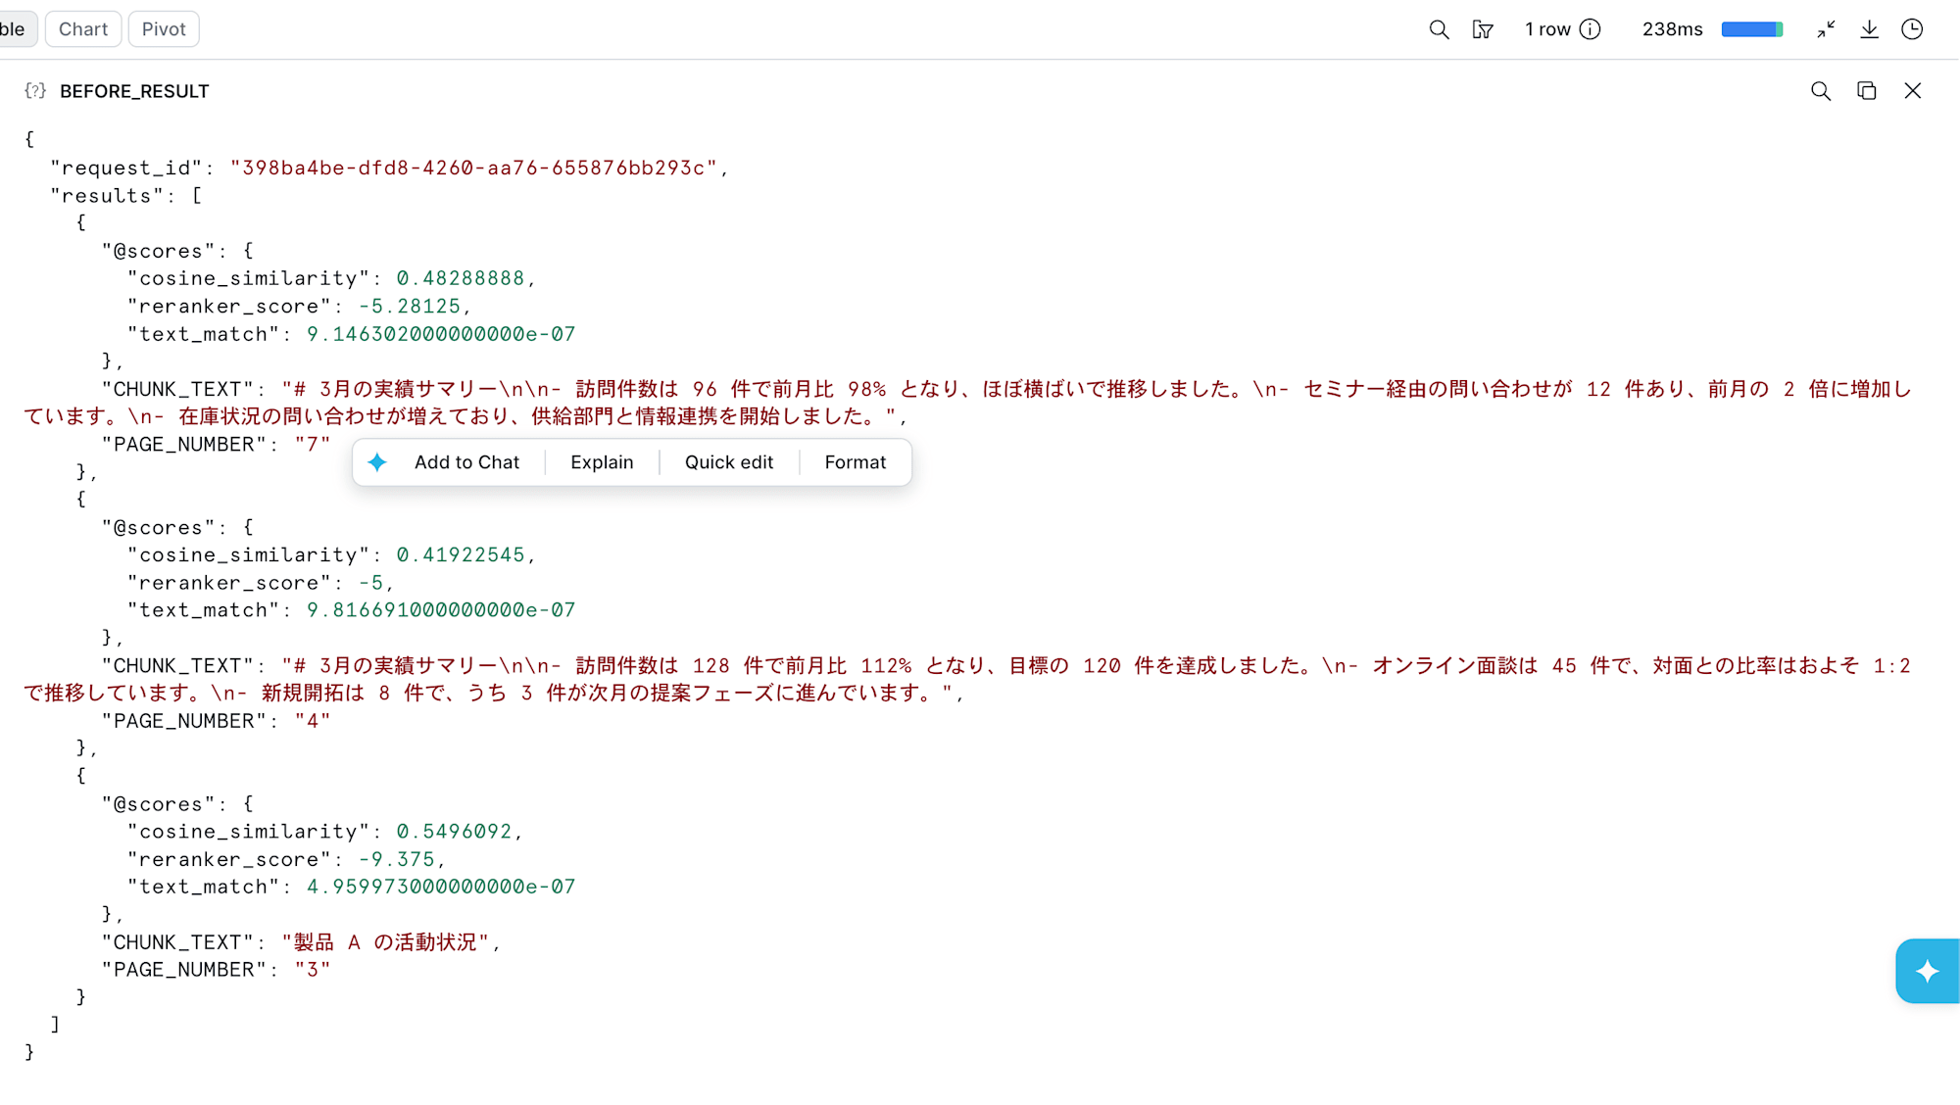
Task: Click cosine_similarity value 0.5496092
Action: click(454, 832)
